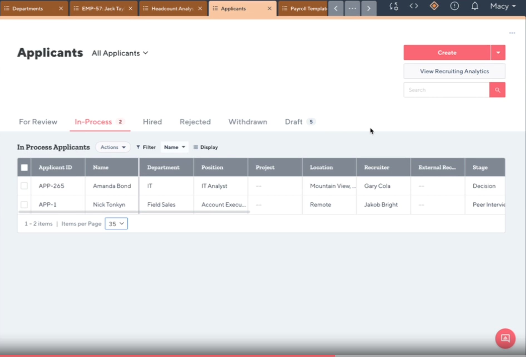Expand the All Applicants view dropdown

click(120, 53)
